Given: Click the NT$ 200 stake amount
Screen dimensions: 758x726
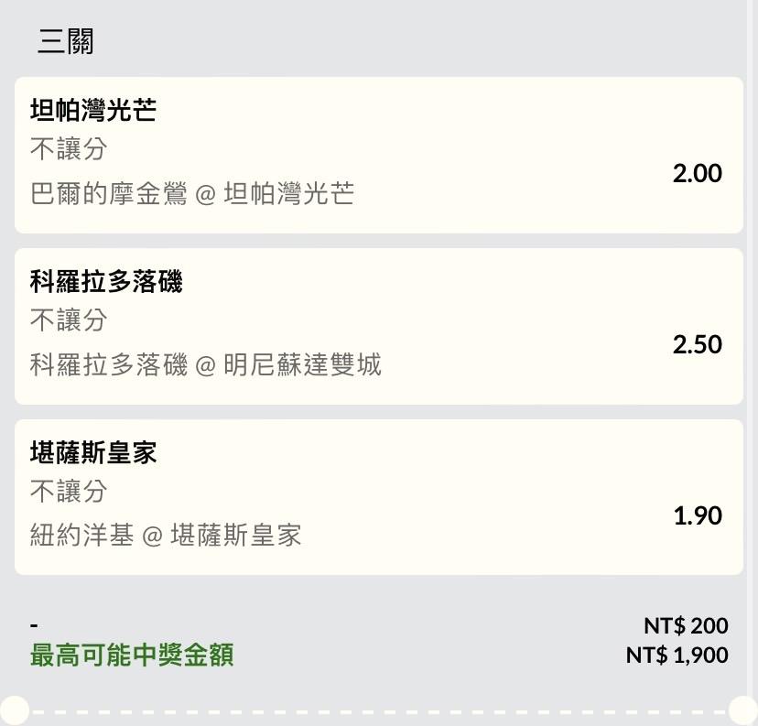Looking at the screenshot, I should (x=686, y=626).
